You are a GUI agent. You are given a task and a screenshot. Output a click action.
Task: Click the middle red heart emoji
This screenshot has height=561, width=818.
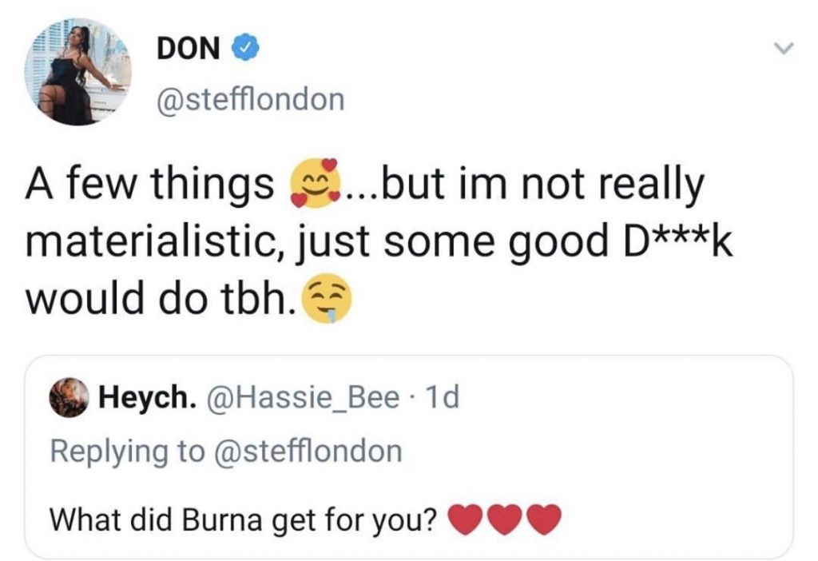[x=504, y=522]
